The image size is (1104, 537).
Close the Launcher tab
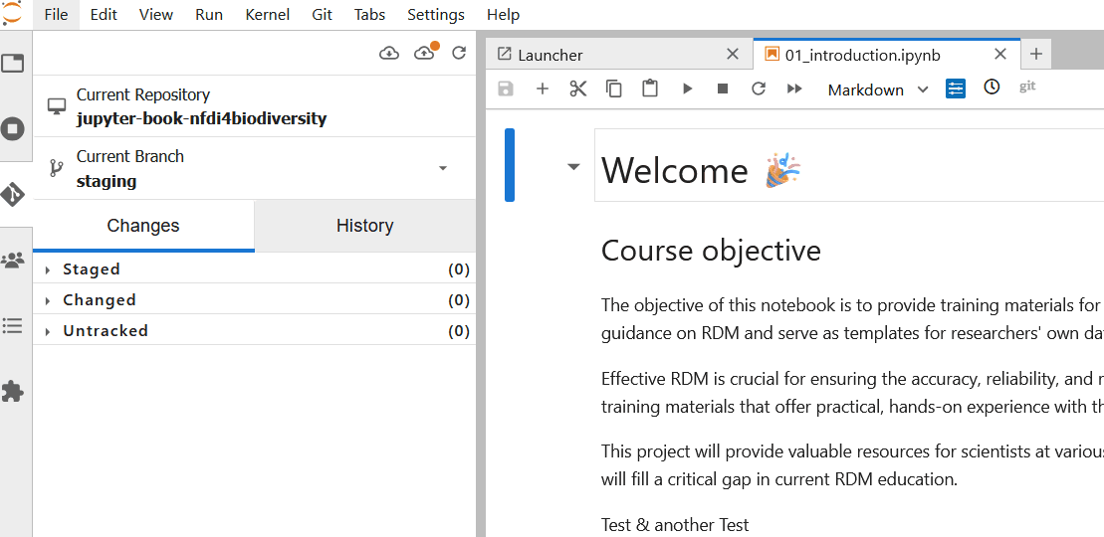[x=733, y=55]
